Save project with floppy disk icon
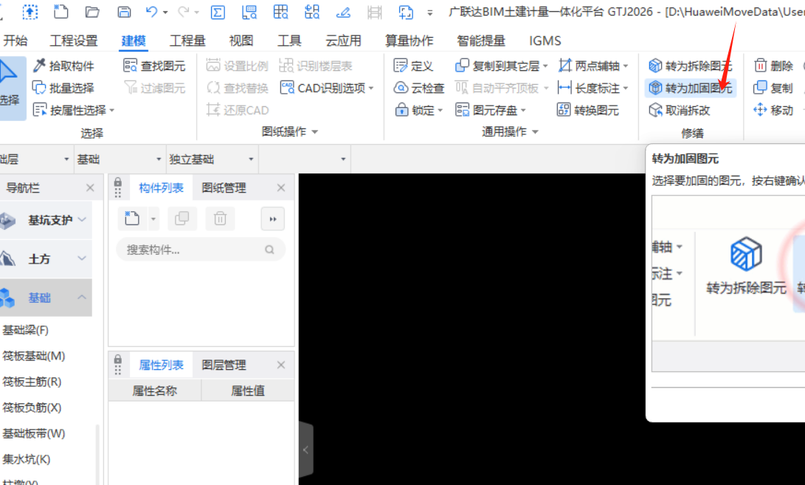The width and height of the screenshot is (805, 485). 124,11
